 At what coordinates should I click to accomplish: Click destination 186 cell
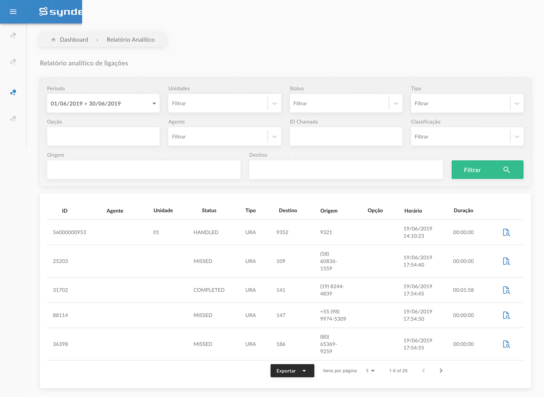tap(281, 344)
